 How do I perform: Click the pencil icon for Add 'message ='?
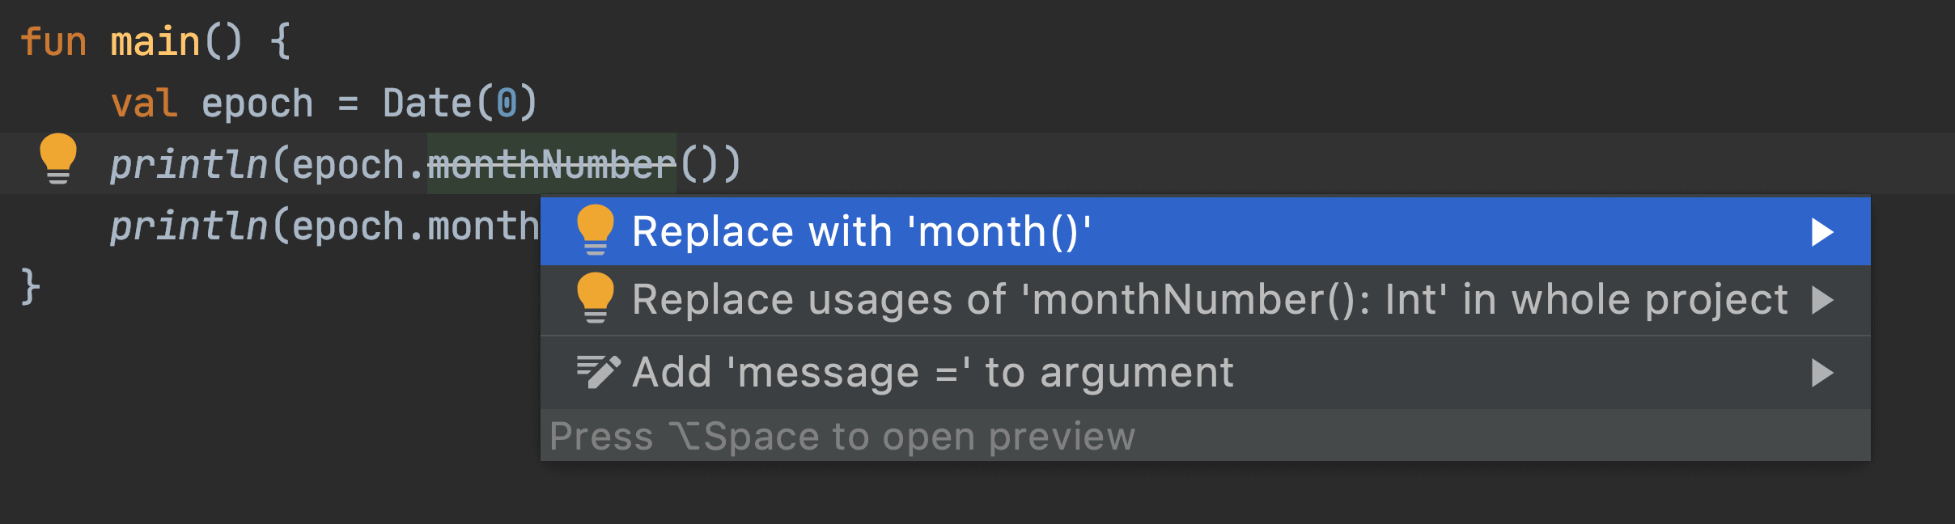[598, 372]
